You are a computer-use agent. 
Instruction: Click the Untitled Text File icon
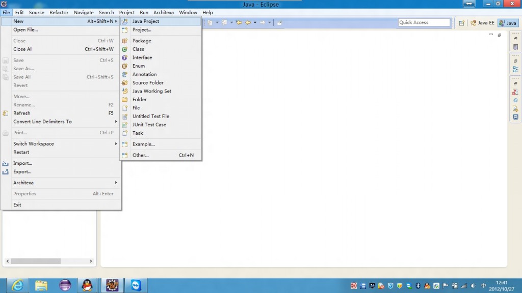[x=124, y=116]
